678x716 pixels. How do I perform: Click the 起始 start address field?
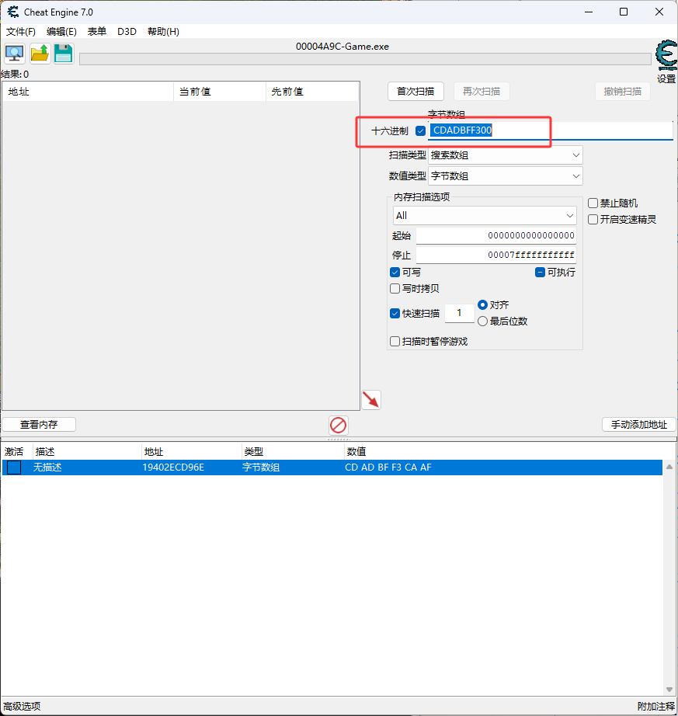point(495,235)
